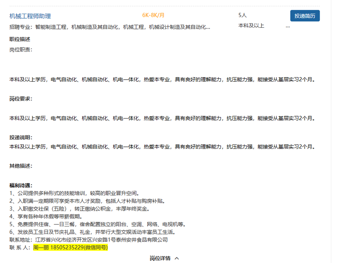Click benefit item 5 about free lodging
The height and width of the screenshot is (263, 359).
(x=97, y=224)
